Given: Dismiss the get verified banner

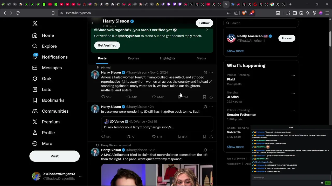Looking at the screenshot, I should 207,29.
